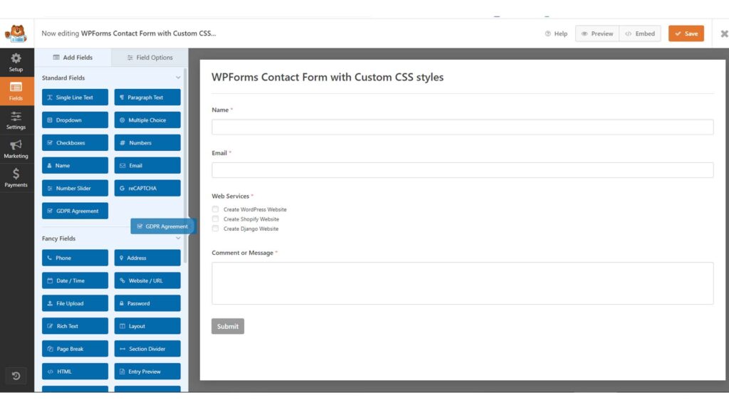Collapse the Fancy Fields section

[178, 238]
